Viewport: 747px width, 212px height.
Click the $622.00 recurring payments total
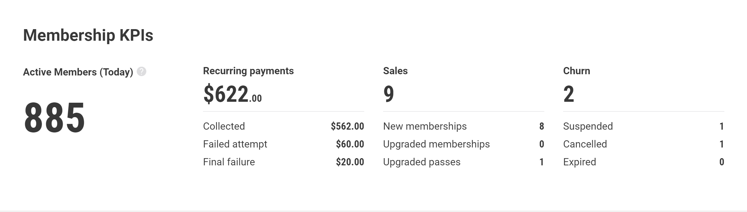(x=233, y=94)
